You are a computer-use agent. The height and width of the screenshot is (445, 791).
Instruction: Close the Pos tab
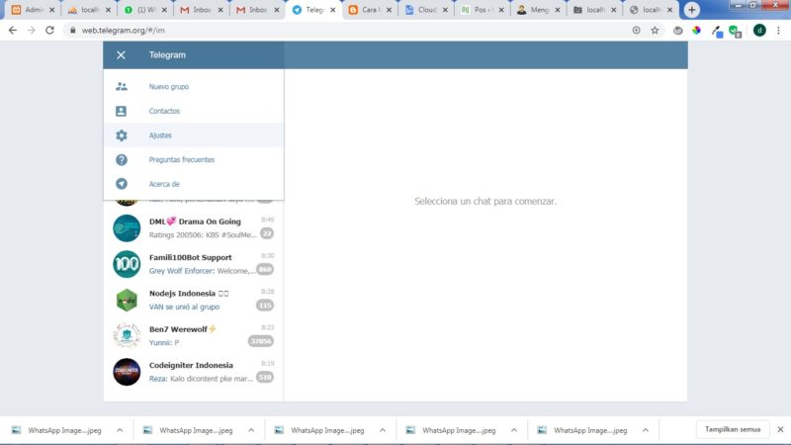click(x=501, y=10)
